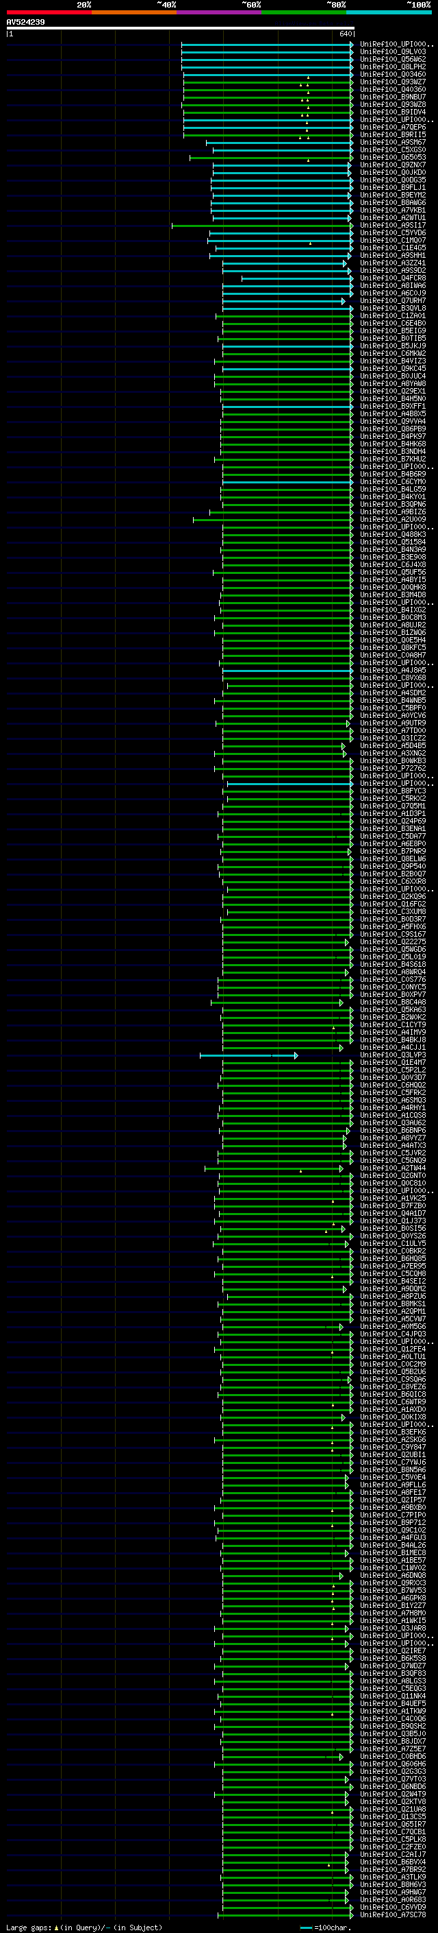
Task: Select the UniRef100_A9DQM2 label
Action: point(392,1289)
